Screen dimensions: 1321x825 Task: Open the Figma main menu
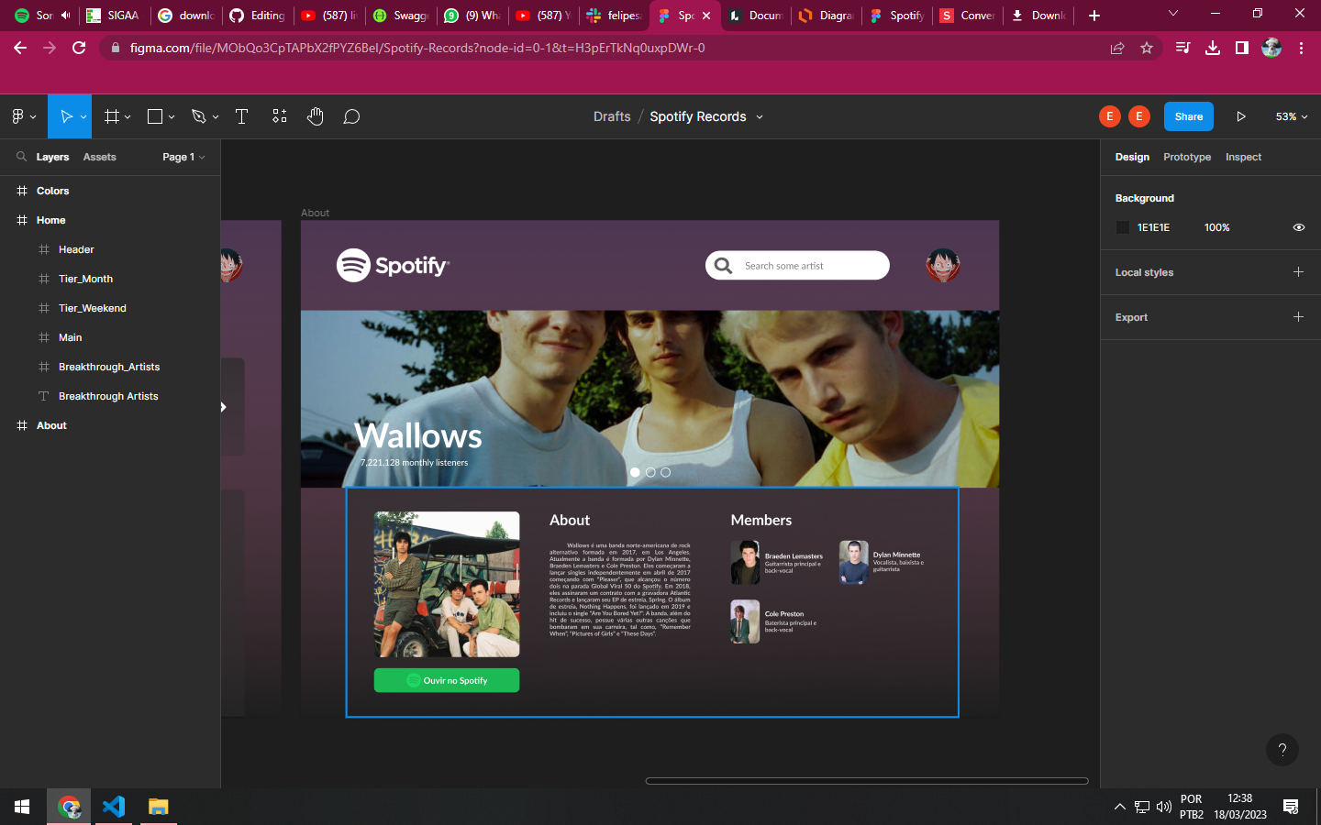tap(18, 116)
